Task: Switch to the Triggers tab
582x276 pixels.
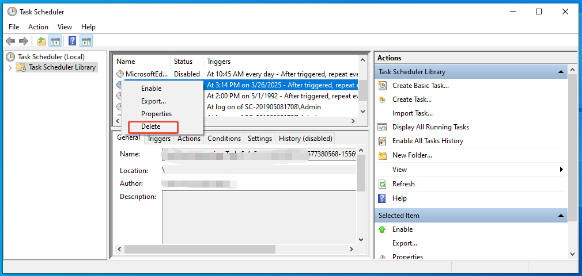Action: coord(159,139)
